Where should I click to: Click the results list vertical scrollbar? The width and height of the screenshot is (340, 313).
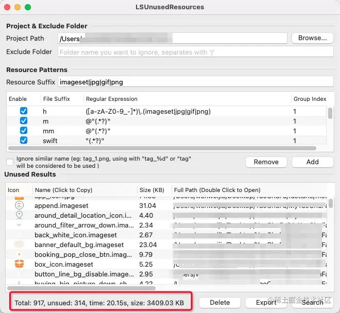(330, 203)
